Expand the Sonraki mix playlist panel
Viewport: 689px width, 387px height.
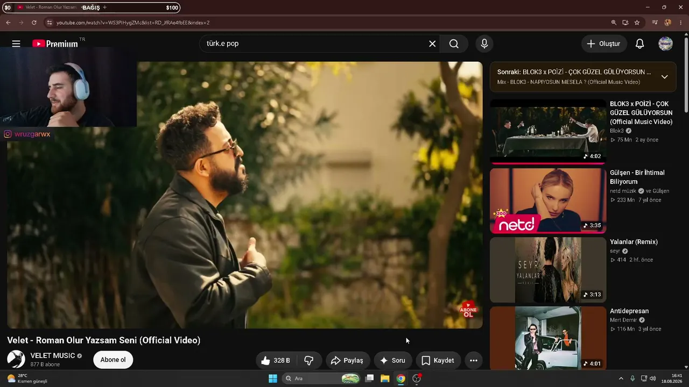[x=664, y=77]
